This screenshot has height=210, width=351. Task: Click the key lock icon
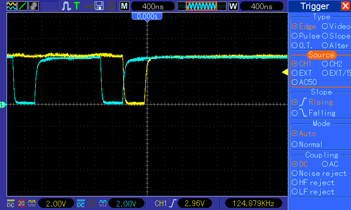(88, 6)
